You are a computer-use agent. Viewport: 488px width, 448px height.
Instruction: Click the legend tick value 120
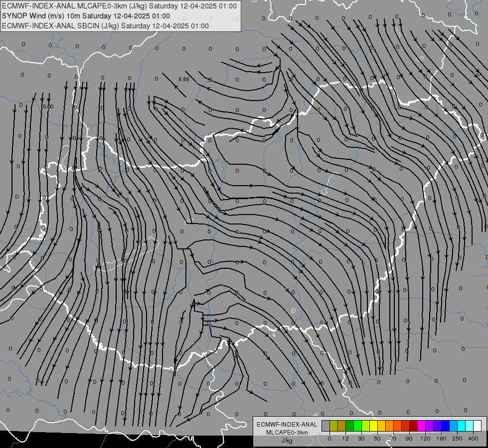425,439
